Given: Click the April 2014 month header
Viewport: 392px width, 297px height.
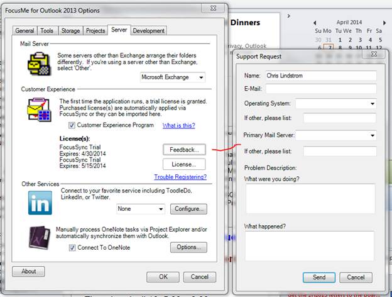Looking at the screenshot, I should click(349, 22).
